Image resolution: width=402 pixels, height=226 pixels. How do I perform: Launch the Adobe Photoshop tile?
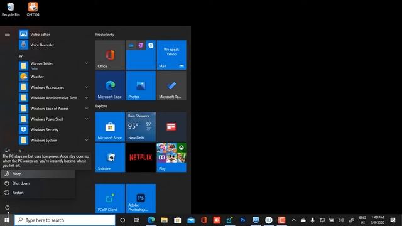141,198
